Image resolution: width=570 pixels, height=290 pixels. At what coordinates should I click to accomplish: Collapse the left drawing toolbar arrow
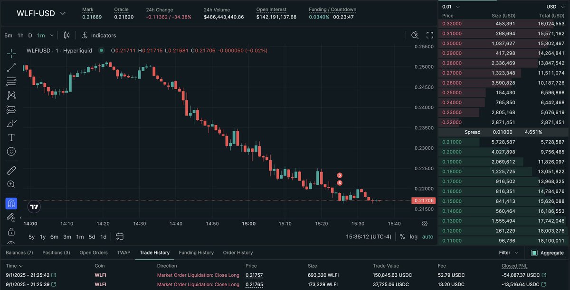tap(21, 217)
